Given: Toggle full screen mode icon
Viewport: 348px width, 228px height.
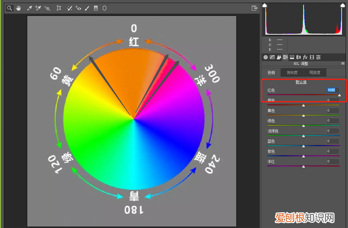Looking at the screenshot, I should 254,8.
